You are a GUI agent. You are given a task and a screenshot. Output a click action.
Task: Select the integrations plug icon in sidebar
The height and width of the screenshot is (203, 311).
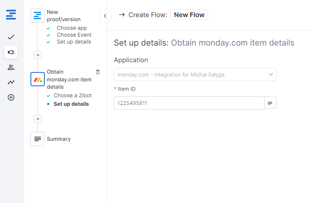[11, 52]
